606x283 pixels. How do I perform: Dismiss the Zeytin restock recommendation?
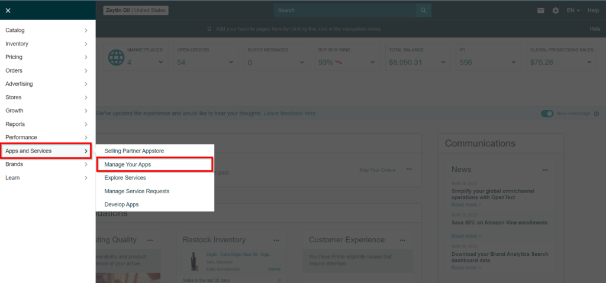coord(274,269)
